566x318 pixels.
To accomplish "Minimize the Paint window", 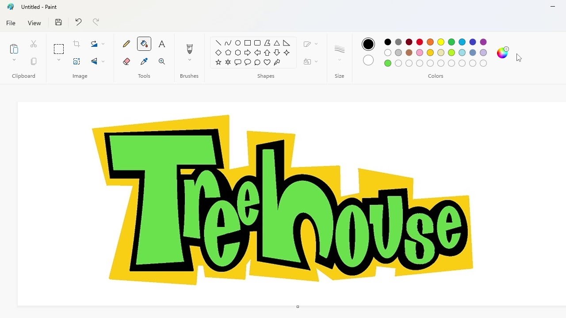I will (x=553, y=7).
